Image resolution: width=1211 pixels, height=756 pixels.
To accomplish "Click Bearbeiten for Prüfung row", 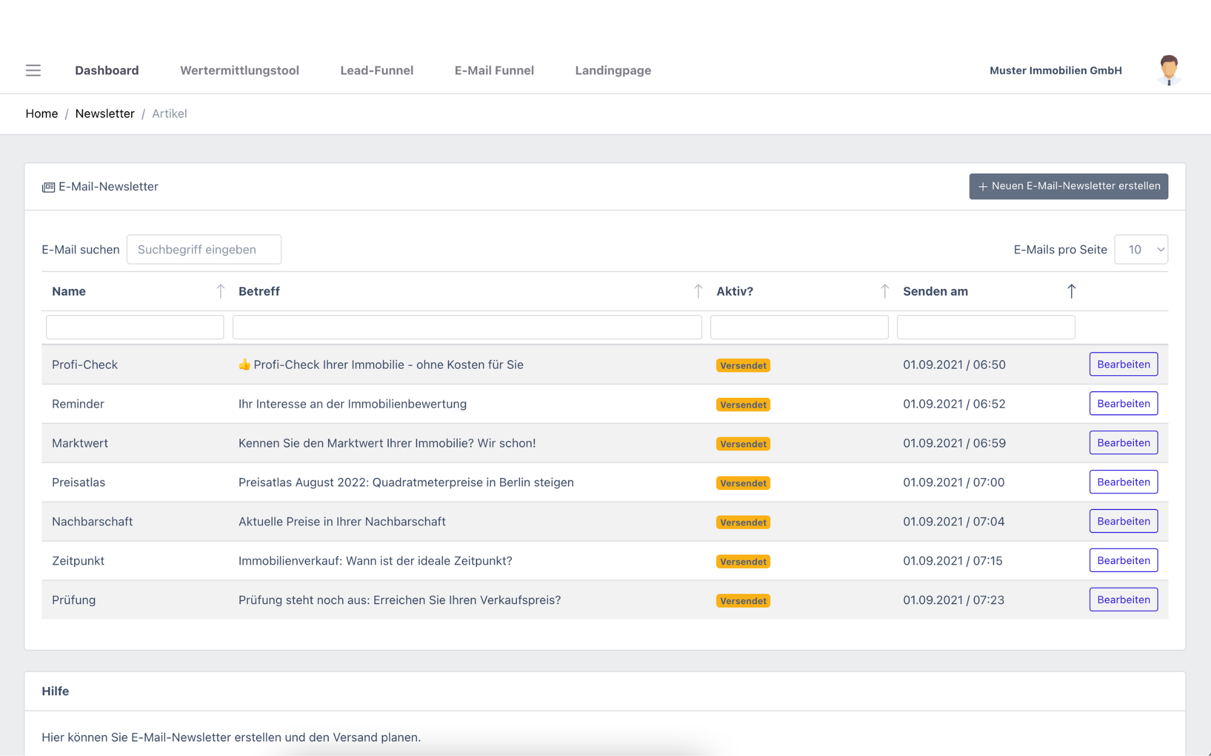I will (1123, 599).
